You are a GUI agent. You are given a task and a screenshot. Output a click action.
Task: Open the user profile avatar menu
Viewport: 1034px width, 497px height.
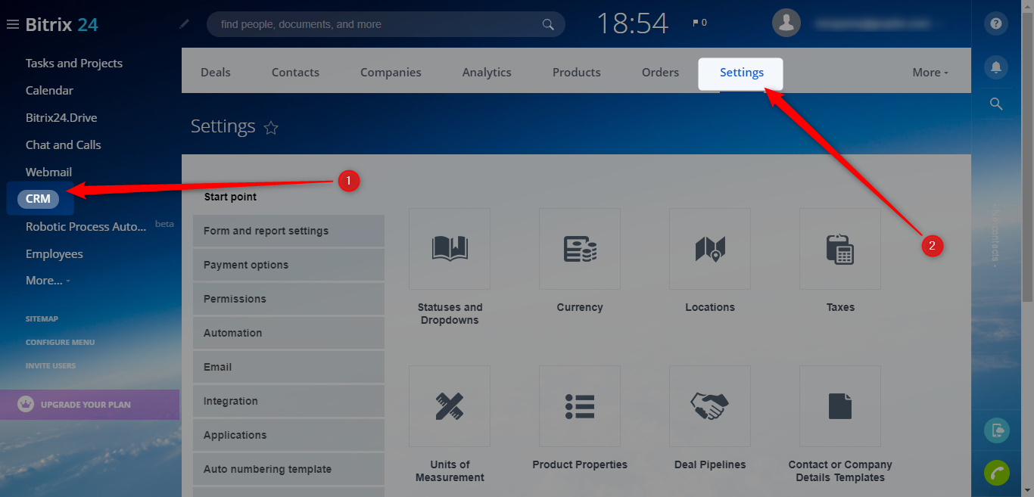[786, 23]
